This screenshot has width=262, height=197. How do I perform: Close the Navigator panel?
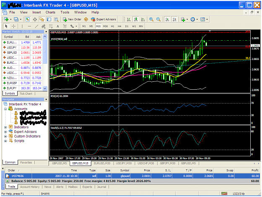click(x=46, y=99)
